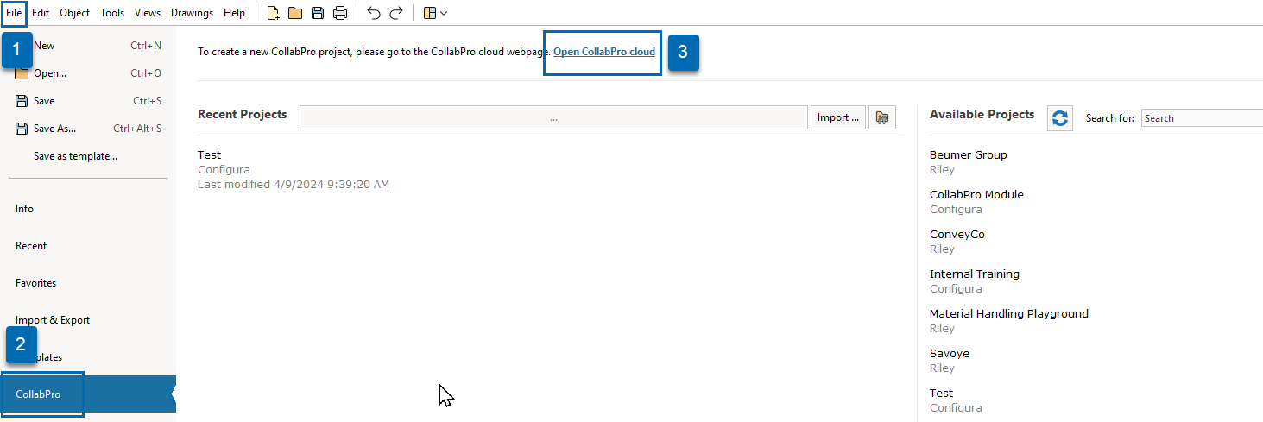Select the CollabPro Module project
Viewport: 1263px width, 422px height.
point(976,195)
